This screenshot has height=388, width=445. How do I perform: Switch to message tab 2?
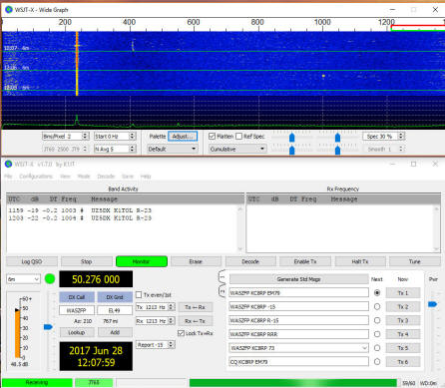pos(222,291)
